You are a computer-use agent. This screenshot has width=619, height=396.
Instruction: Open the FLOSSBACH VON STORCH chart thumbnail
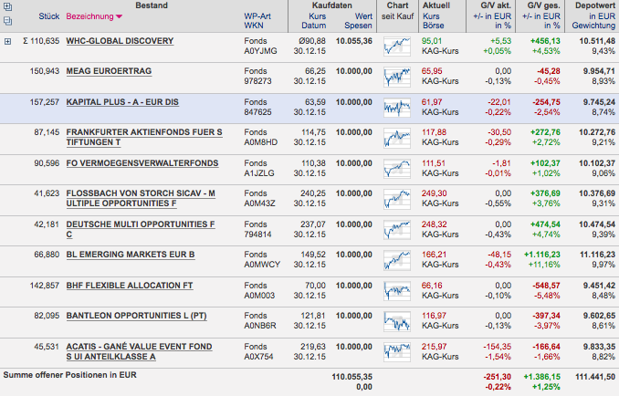click(x=397, y=199)
